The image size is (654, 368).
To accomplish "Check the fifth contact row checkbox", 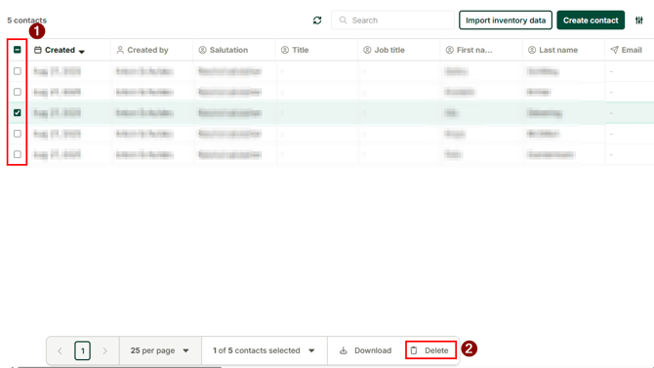I will [18, 154].
